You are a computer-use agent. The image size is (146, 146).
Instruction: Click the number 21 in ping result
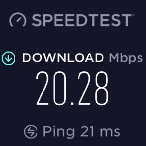(87, 131)
